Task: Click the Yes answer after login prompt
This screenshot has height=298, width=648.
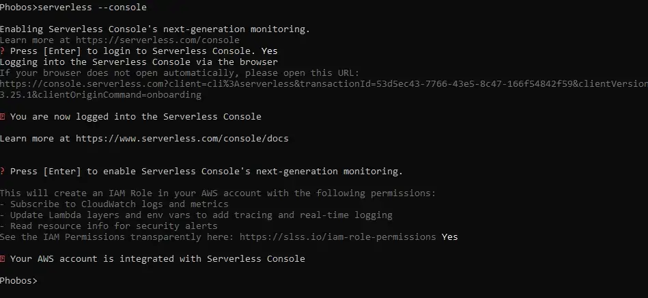Action: tap(269, 51)
